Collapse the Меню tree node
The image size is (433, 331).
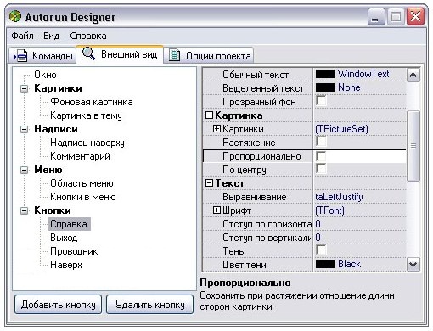coord(25,170)
